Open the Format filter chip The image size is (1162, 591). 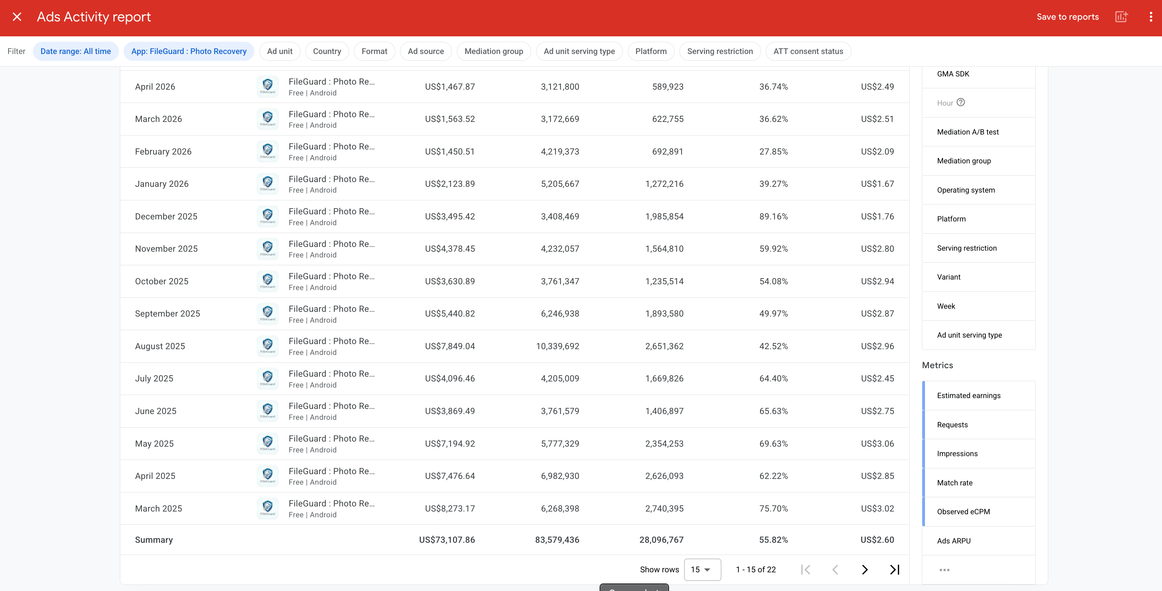[x=375, y=51]
